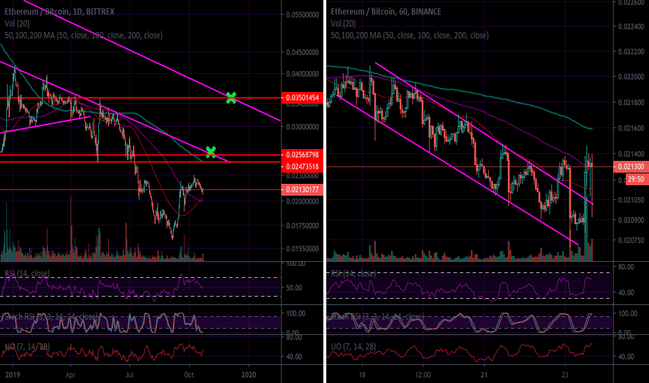
Task: Click Oct on the daily time axis
Action: 189,375
